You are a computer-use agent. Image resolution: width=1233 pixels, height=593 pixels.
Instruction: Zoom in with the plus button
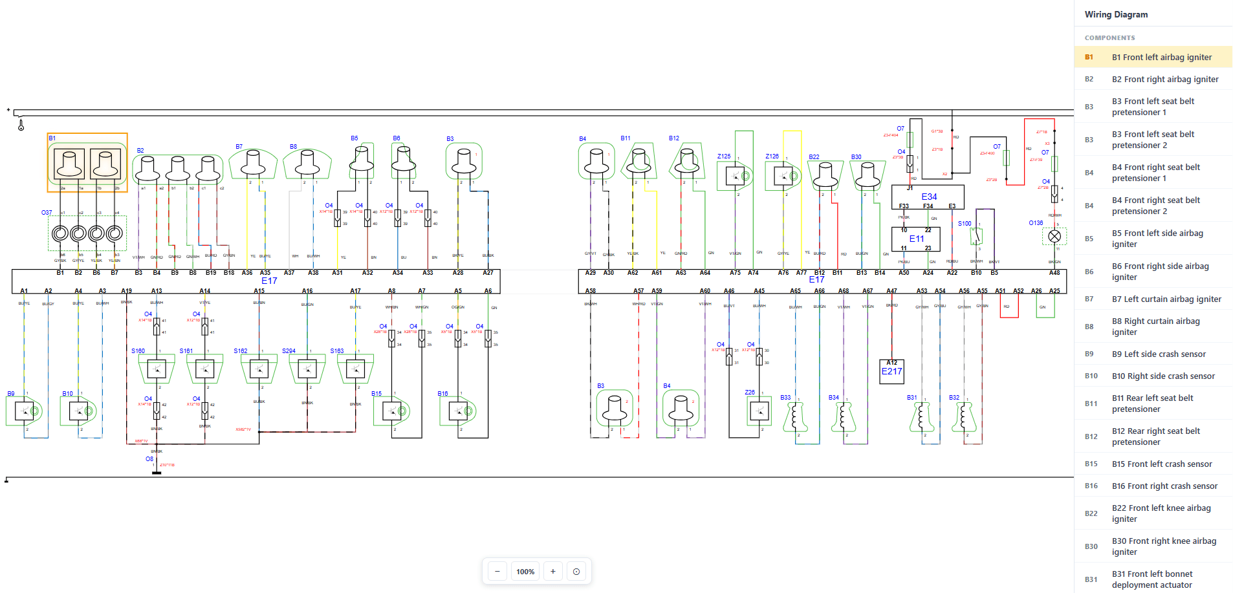pos(553,572)
